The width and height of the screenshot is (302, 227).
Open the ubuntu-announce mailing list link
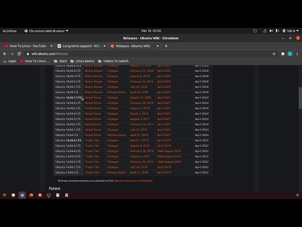coord(133,181)
